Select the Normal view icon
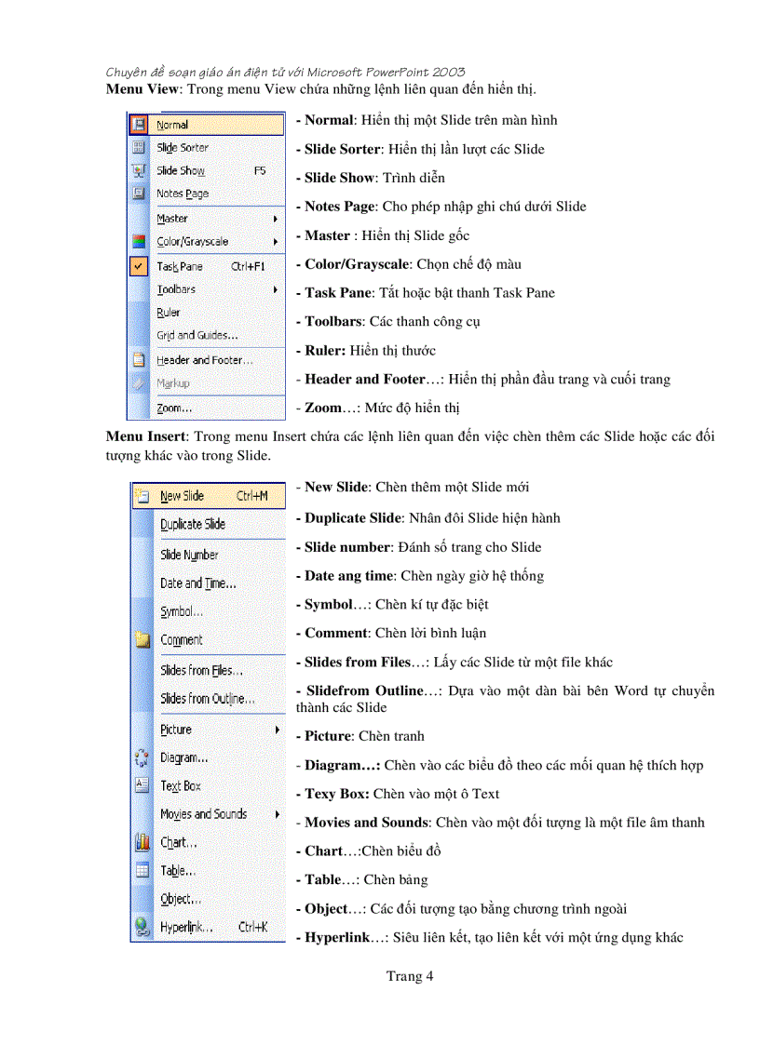 point(138,124)
